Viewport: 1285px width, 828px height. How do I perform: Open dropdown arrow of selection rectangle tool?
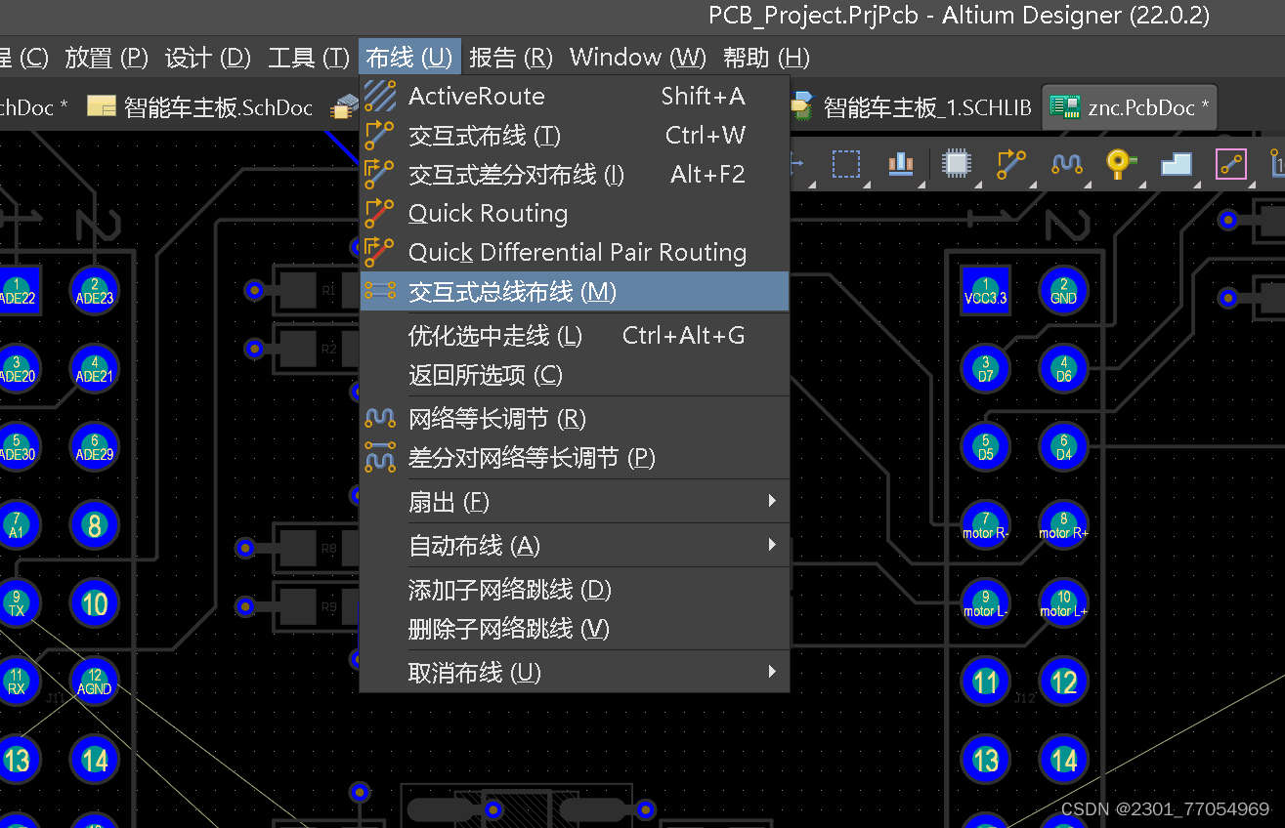coord(866,183)
